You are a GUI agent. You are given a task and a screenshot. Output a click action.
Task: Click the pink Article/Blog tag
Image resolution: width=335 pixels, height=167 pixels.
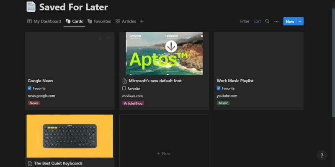(133, 103)
